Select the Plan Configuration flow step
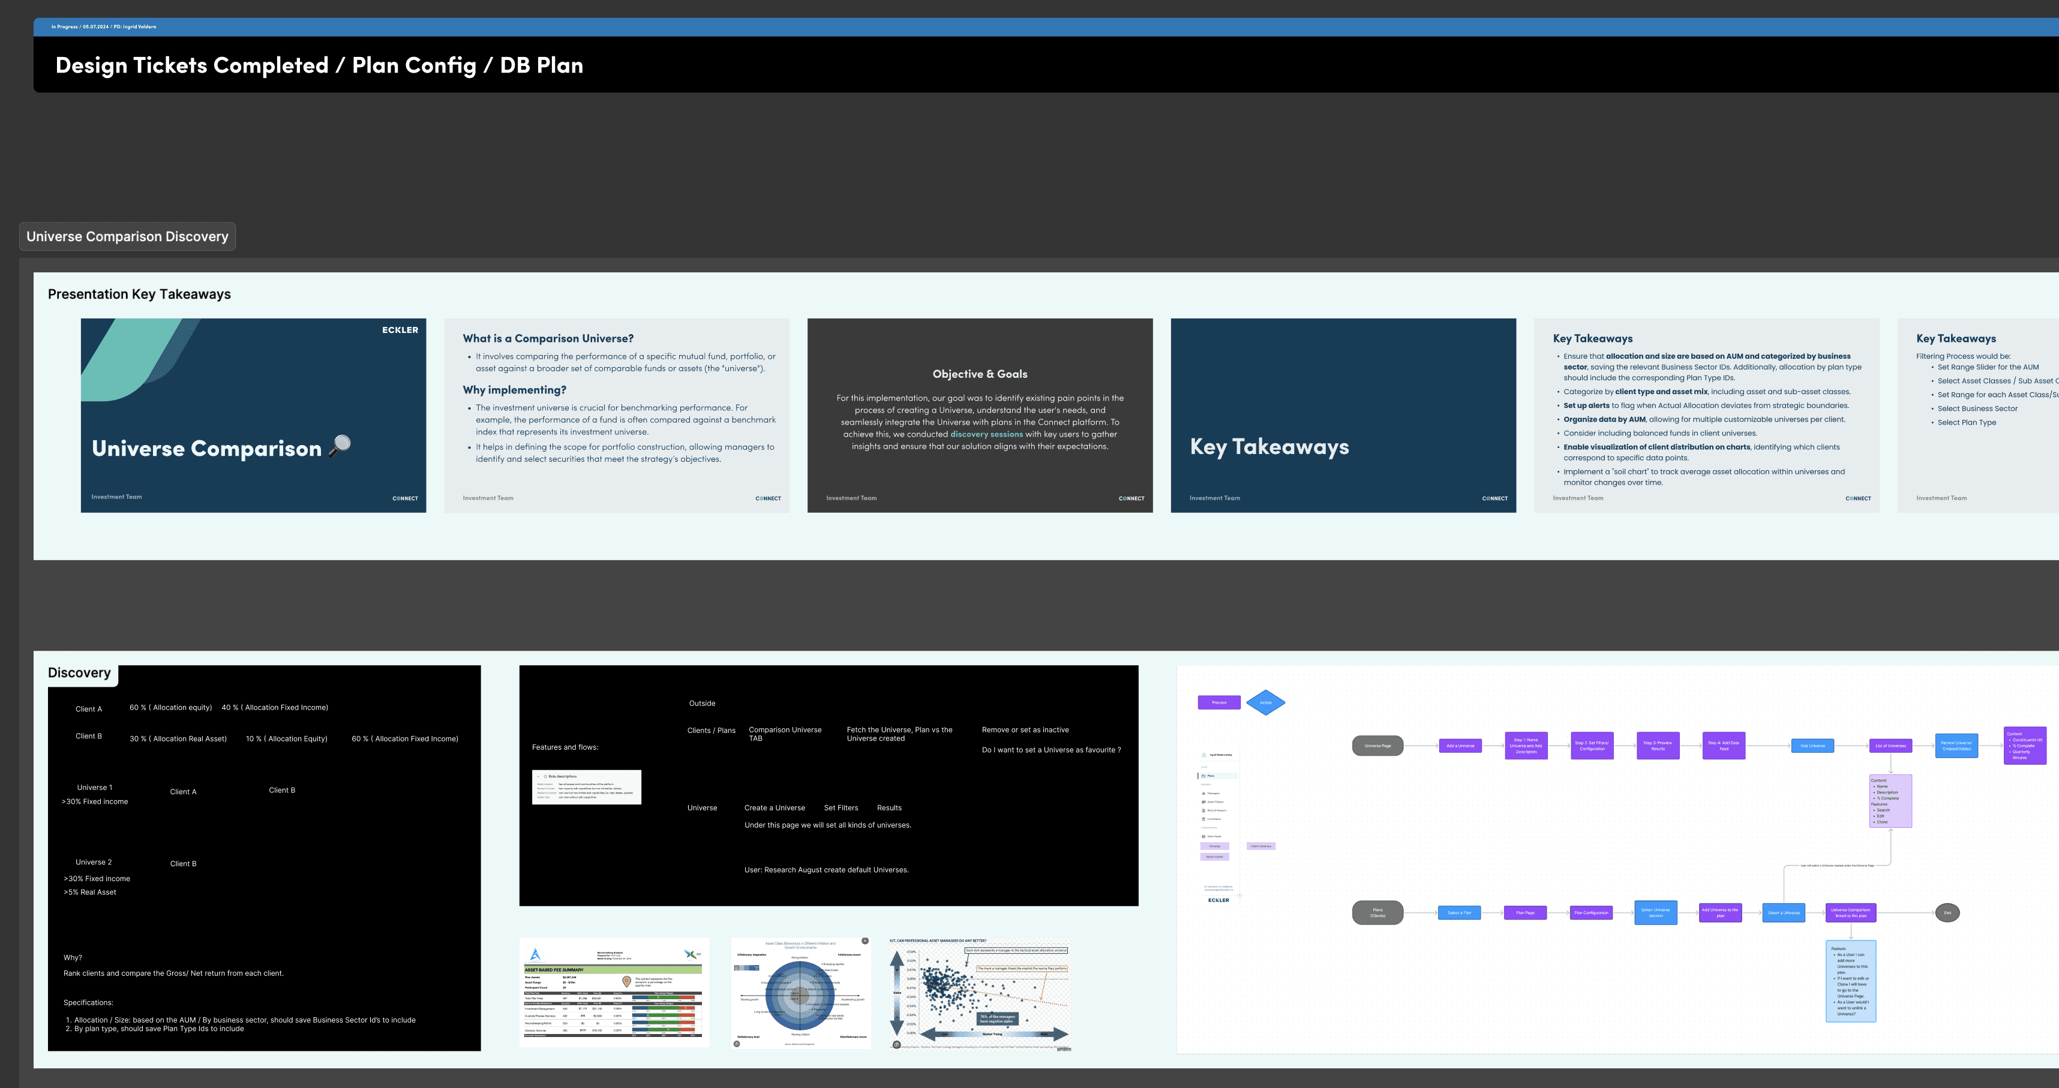Image resolution: width=2059 pixels, height=1088 pixels. [x=1590, y=912]
